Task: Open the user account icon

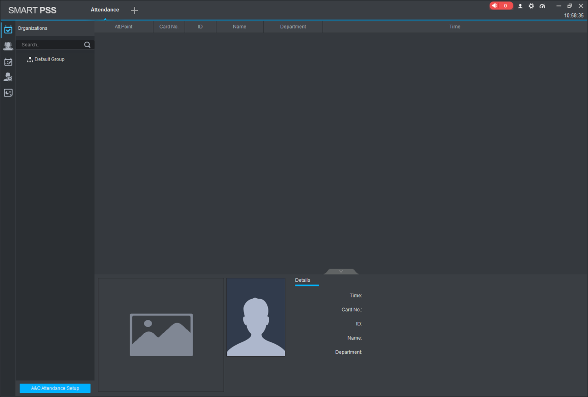Action: pos(520,6)
